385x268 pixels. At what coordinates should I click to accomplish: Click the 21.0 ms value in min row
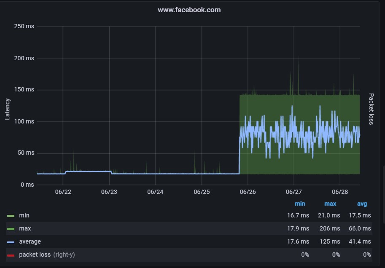329,215
